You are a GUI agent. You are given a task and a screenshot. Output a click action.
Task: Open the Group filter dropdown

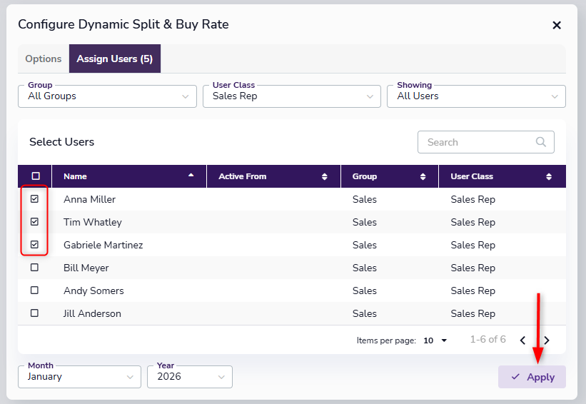click(107, 96)
